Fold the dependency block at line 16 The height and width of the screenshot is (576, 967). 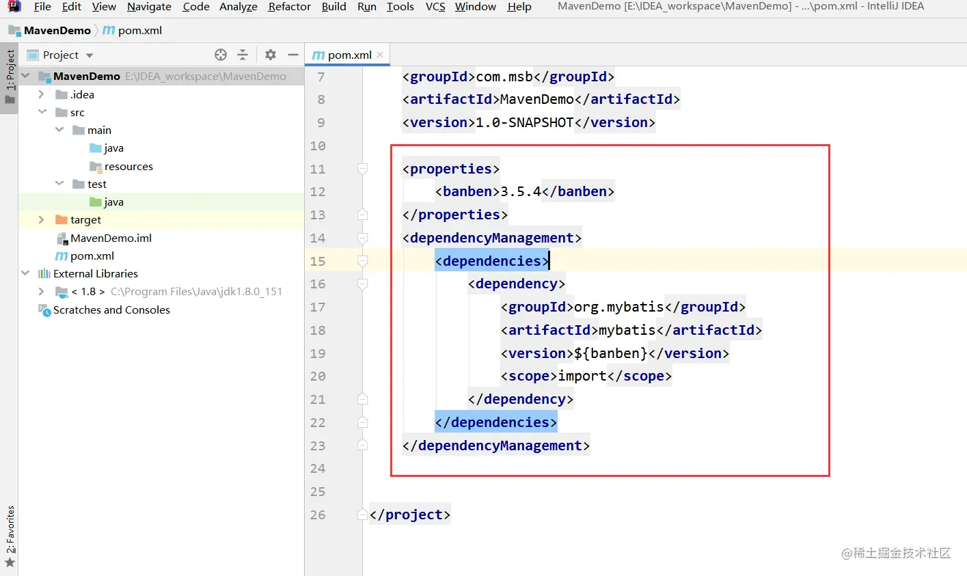(x=363, y=284)
